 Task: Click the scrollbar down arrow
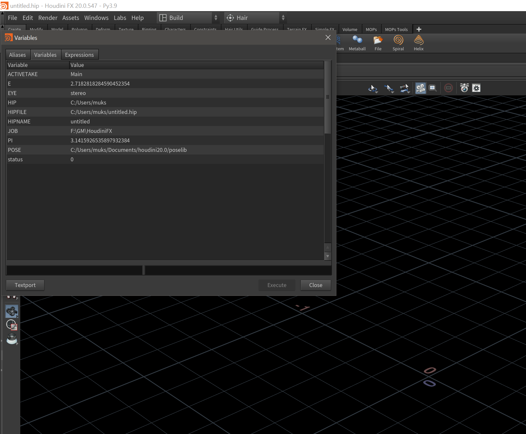(x=328, y=256)
